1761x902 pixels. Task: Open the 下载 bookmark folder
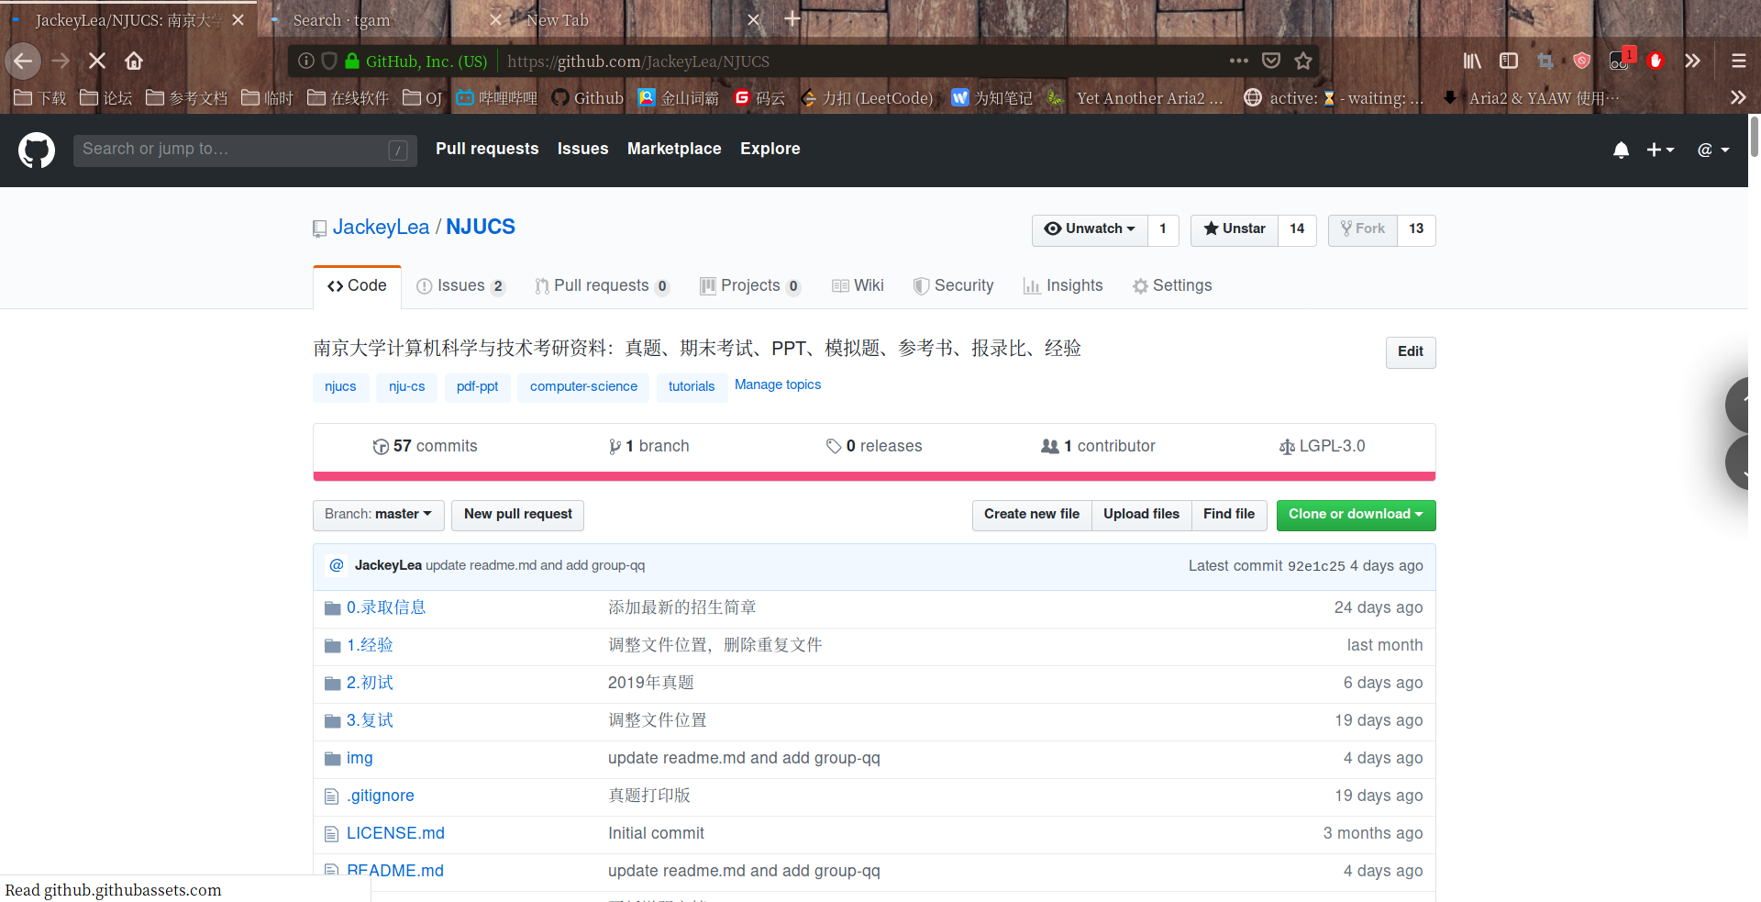point(40,97)
